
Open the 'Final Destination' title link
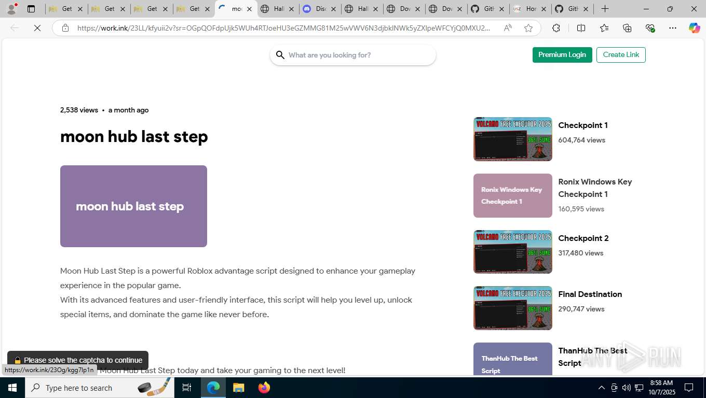[x=590, y=294]
